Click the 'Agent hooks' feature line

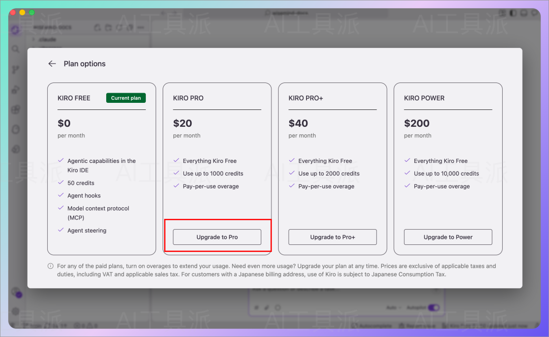coord(84,195)
